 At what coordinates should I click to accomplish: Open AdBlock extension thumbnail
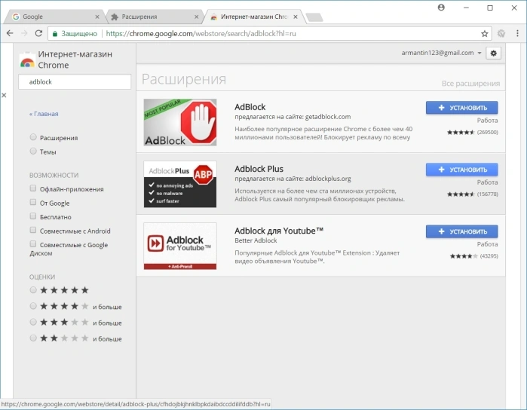click(x=180, y=122)
